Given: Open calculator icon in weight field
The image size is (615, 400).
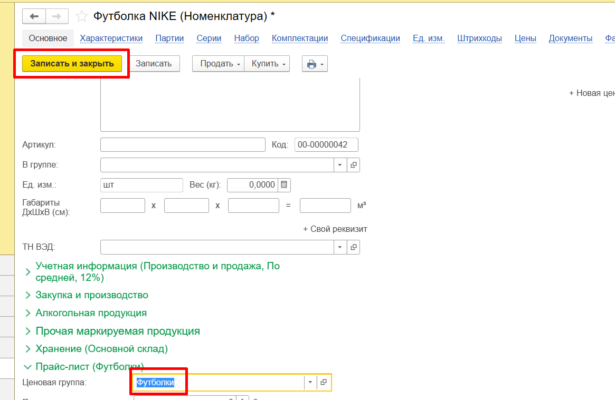Looking at the screenshot, I should pyautogui.click(x=284, y=185).
